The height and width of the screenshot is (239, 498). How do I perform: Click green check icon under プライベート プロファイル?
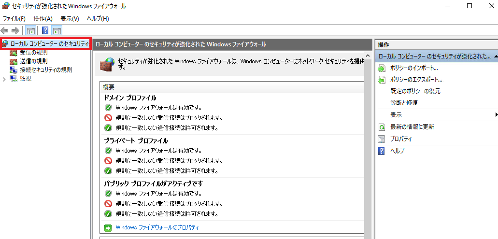click(108, 171)
